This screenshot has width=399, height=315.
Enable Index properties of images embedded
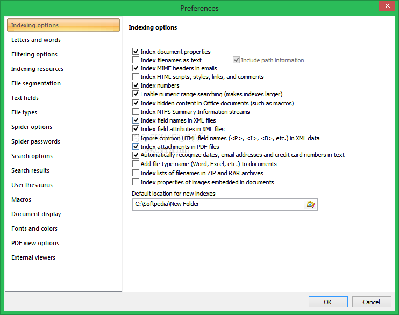pyautogui.click(x=136, y=182)
